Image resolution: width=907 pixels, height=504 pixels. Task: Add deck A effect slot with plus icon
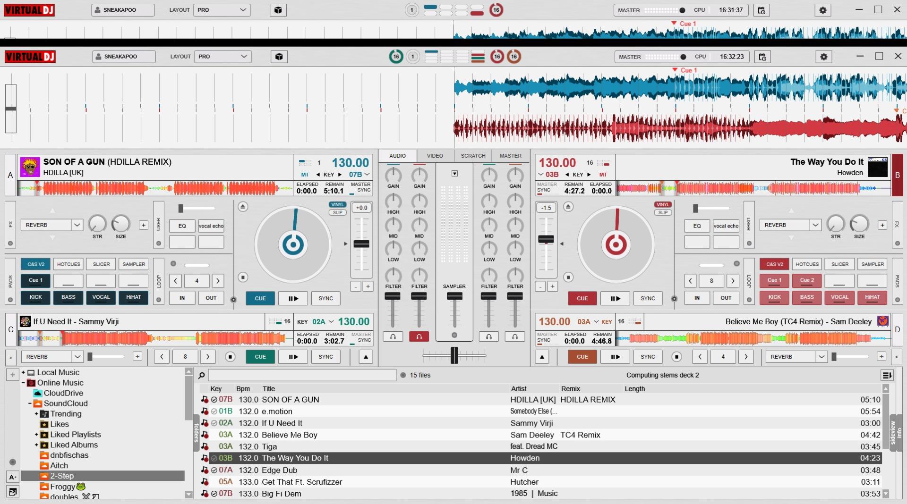[144, 225]
